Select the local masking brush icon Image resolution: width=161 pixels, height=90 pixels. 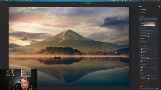pyautogui.click(x=159, y=9)
